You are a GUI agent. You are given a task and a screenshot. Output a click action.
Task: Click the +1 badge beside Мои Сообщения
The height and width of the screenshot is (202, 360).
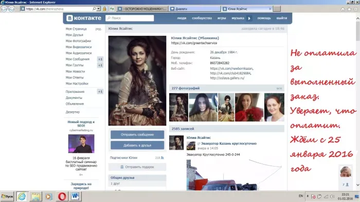coord(100,59)
